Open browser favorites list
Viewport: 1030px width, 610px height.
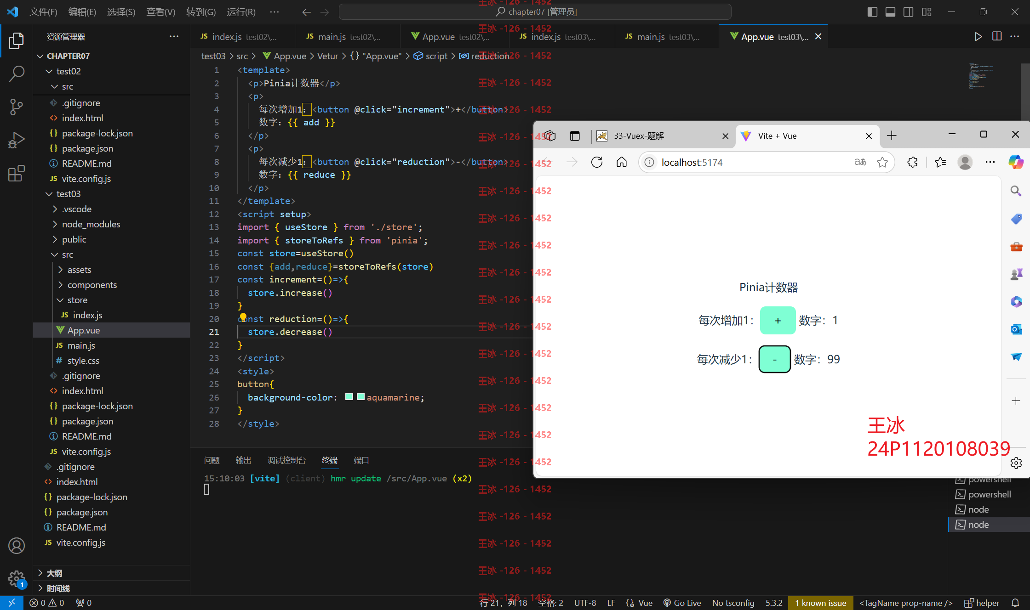[x=940, y=162]
